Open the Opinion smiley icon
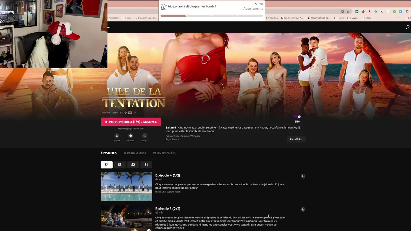Viewport: 411px width, 231px height. 131,136
